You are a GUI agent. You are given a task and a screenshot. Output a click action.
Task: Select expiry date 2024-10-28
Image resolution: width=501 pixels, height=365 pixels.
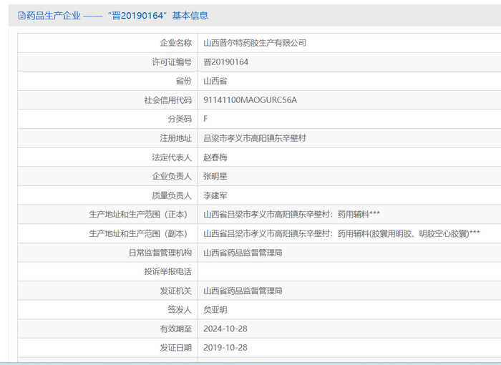(225, 329)
